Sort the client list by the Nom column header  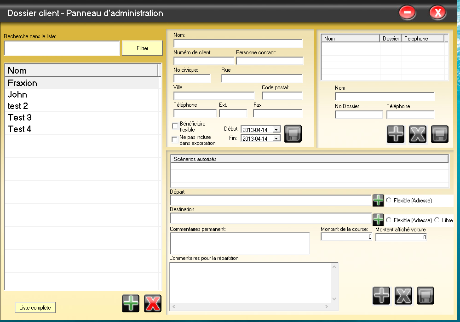click(81, 70)
